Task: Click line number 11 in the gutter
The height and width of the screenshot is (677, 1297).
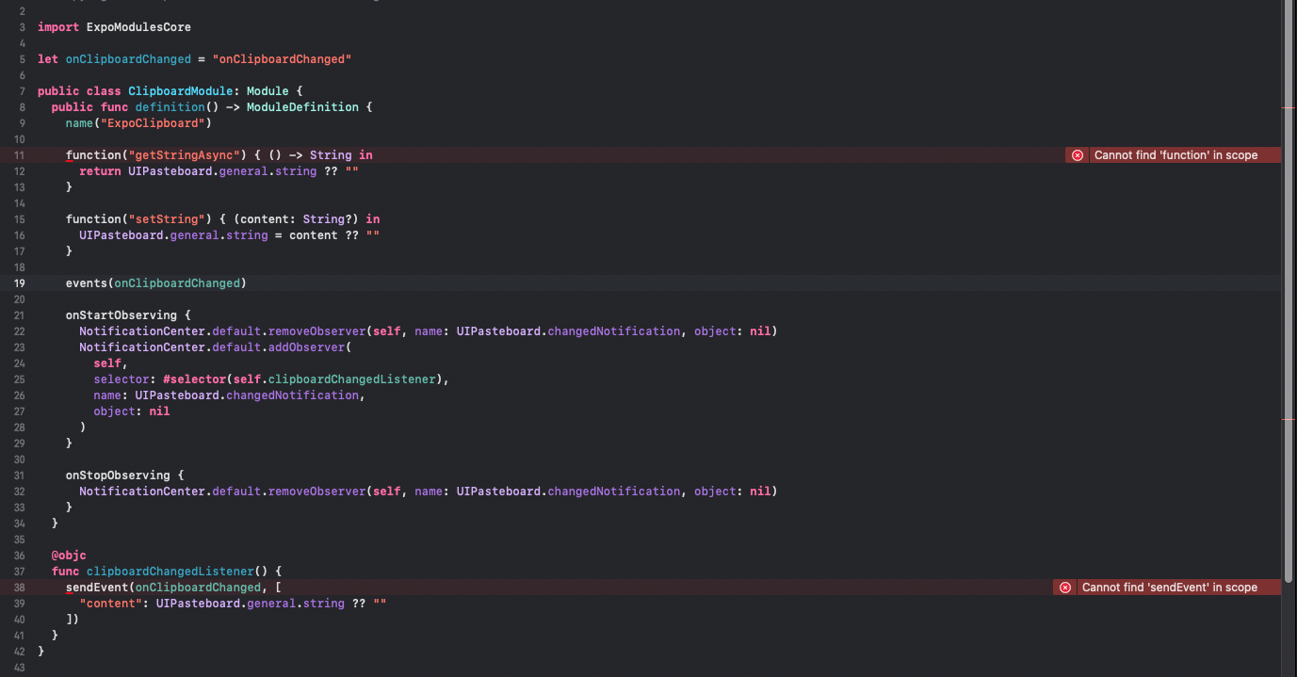Action: (20, 155)
